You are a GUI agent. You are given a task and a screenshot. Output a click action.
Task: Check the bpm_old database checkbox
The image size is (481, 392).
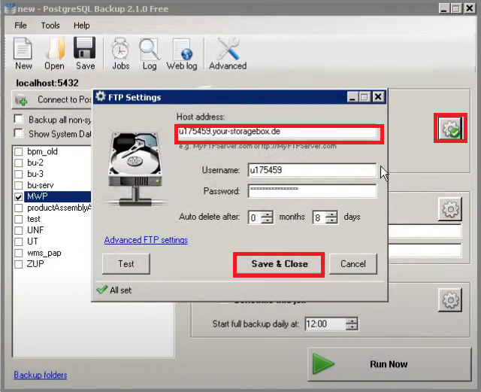pos(19,151)
